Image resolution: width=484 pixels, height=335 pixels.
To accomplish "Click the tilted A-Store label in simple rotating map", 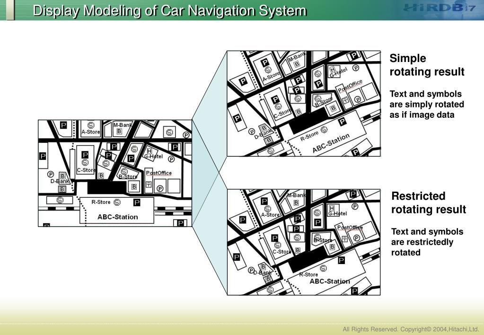I will pos(271,77).
